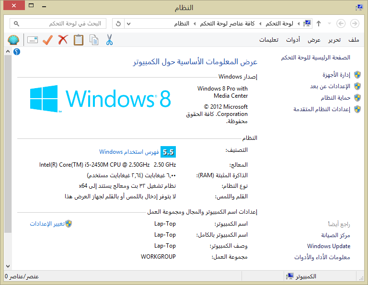Expand the chevron after كافة عناصر لوحة التحكم

click(x=195, y=23)
